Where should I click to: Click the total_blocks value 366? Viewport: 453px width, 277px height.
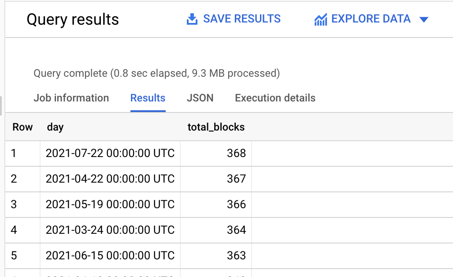pyautogui.click(x=237, y=205)
